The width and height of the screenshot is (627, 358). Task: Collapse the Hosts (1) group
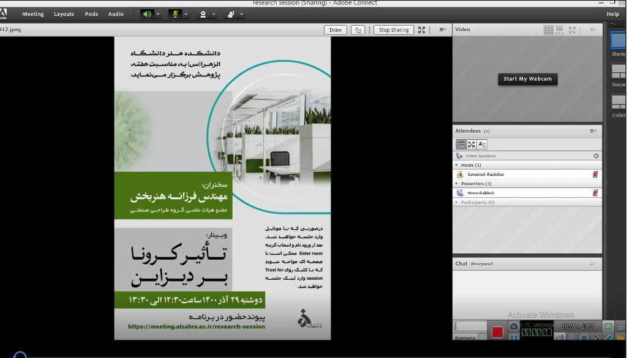coord(456,165)
